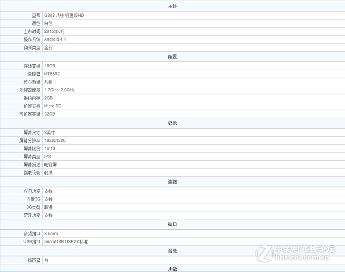The height and width of the screenshot is (272, 345).
Task: Click processor speed 1.7GHz~2.0GHz
Action: tap(60, 90)
